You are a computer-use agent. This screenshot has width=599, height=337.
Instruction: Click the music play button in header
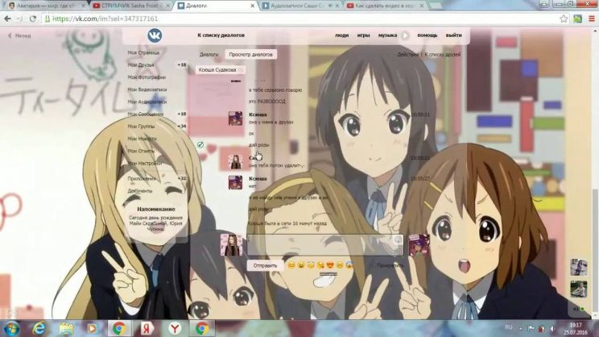405,35
